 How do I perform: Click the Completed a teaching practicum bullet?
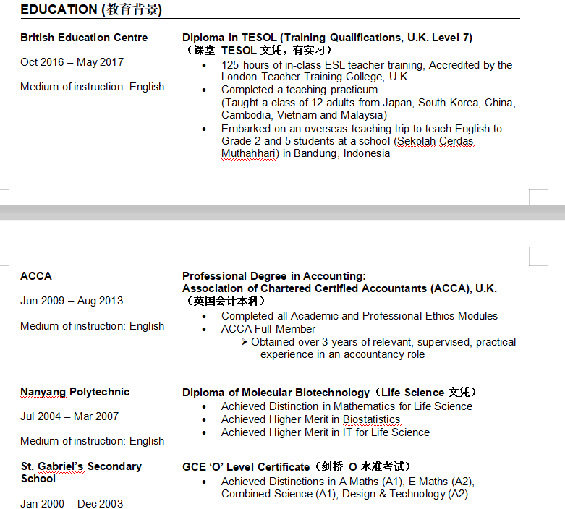coord(300,90)
